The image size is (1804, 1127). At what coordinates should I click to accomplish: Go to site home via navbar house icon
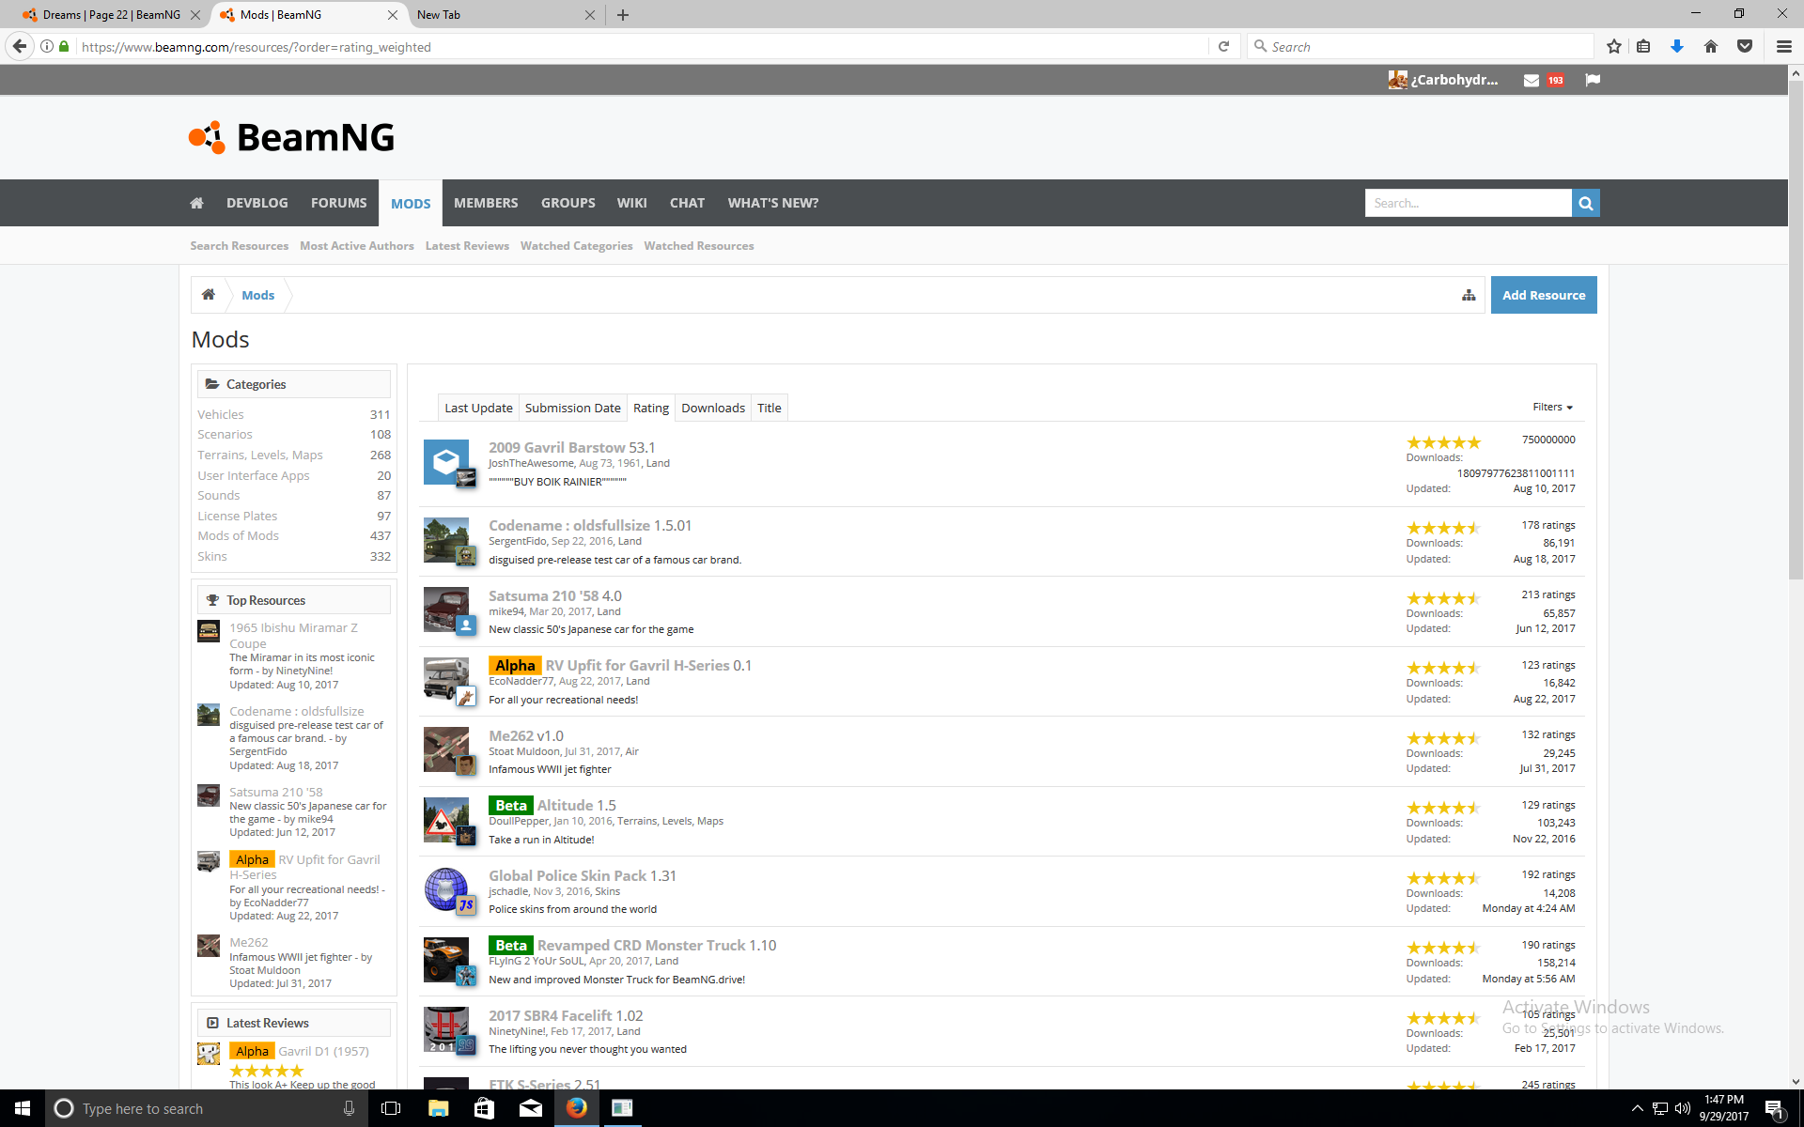point(196,203)
